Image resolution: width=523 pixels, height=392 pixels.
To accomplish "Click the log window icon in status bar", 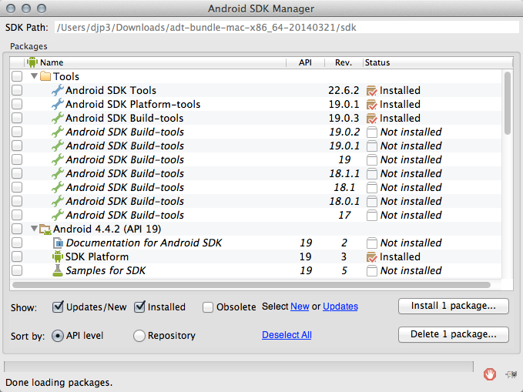I will click(510, 374).
